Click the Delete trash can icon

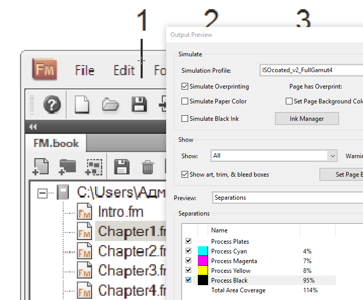click(148, 167)
